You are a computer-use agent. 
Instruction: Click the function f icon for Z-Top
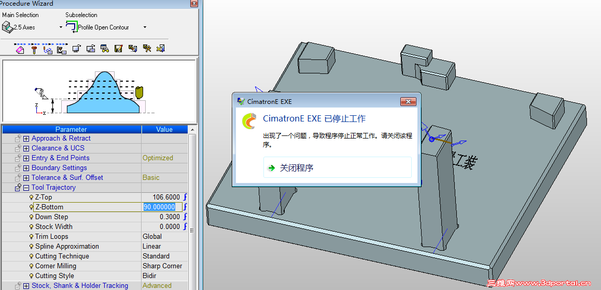pyautogui.click(x=185, y=197)
